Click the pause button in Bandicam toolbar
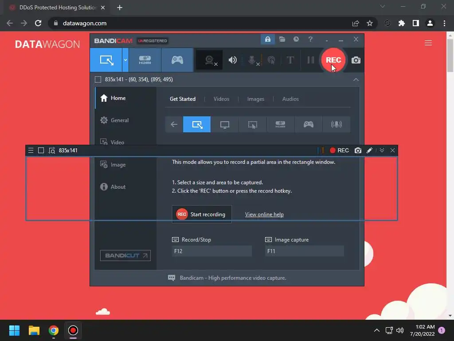Screen dimensions: 454x341 pos(311,60)
